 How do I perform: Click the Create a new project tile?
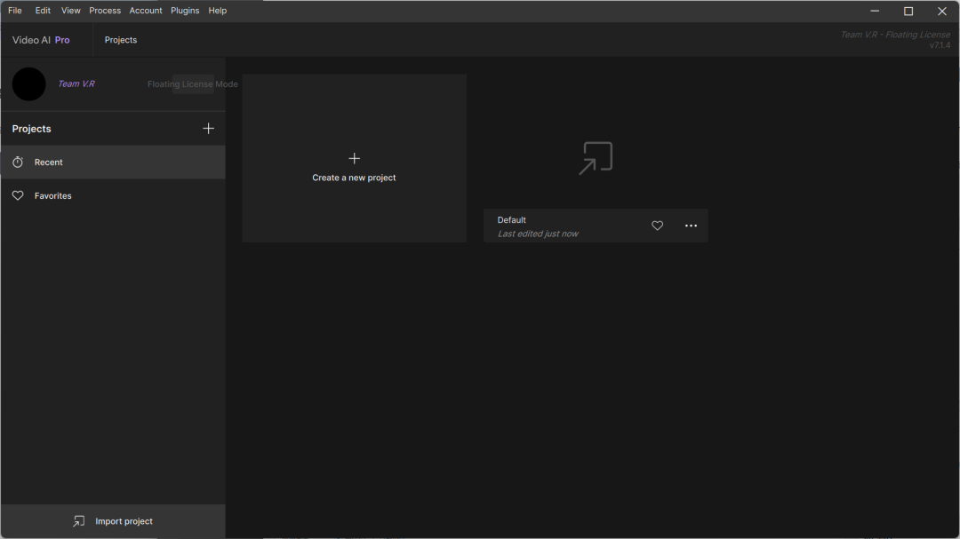pyautogui.click(x=354, y=159)
